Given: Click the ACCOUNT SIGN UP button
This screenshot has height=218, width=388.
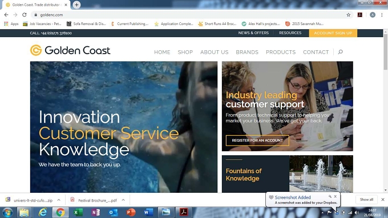Looking at the screenshot, I should pos(333,33).
